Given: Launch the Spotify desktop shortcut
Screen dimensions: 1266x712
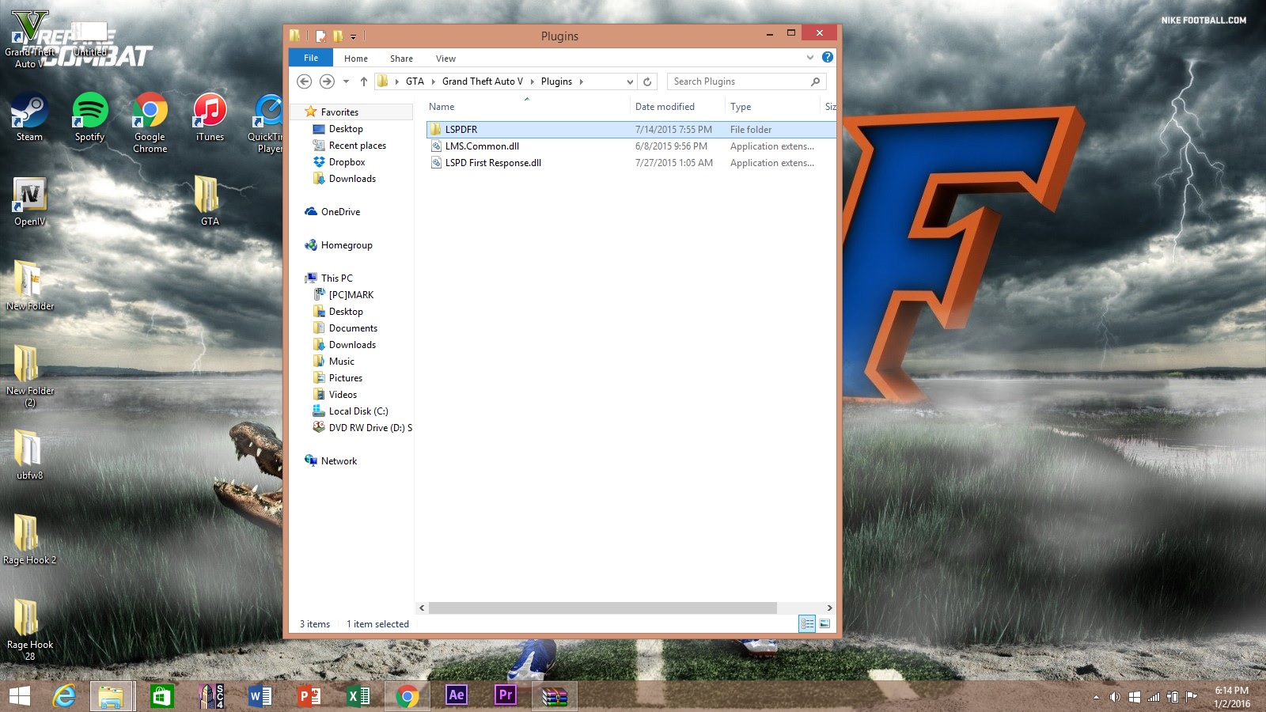Looking at the screenshot, I should [89, 117].
